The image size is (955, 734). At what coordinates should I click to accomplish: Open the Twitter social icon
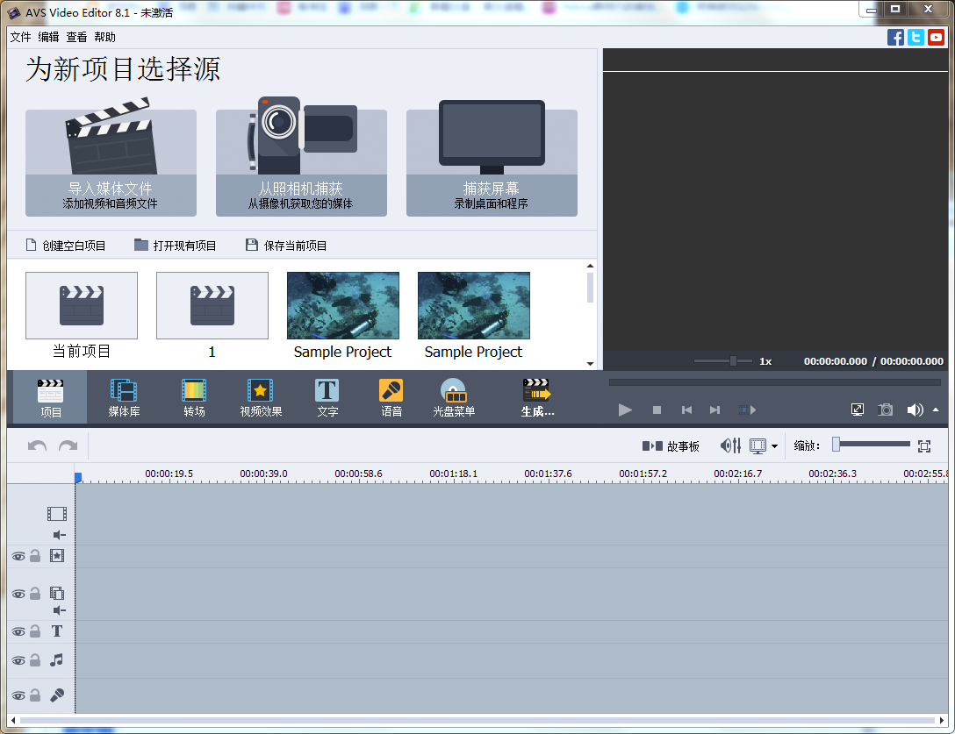916,37
